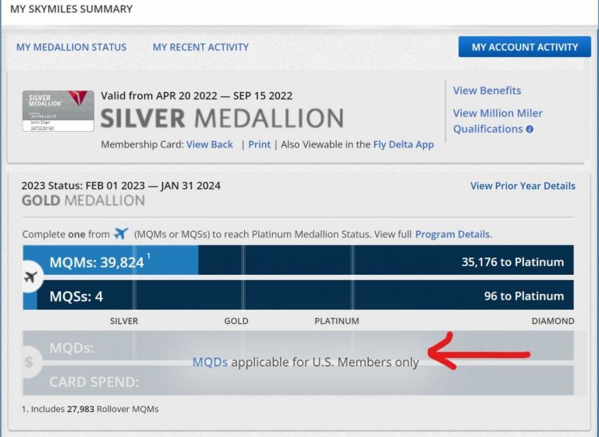Click the MQMs 39,824 progress bar
This screenshot has width=599, height=437.
coord(298,260)
